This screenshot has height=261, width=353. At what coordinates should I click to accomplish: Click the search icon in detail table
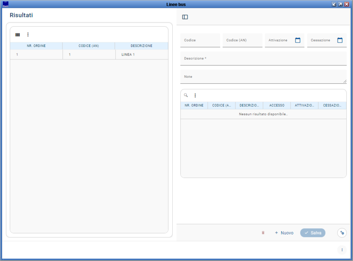186,95
